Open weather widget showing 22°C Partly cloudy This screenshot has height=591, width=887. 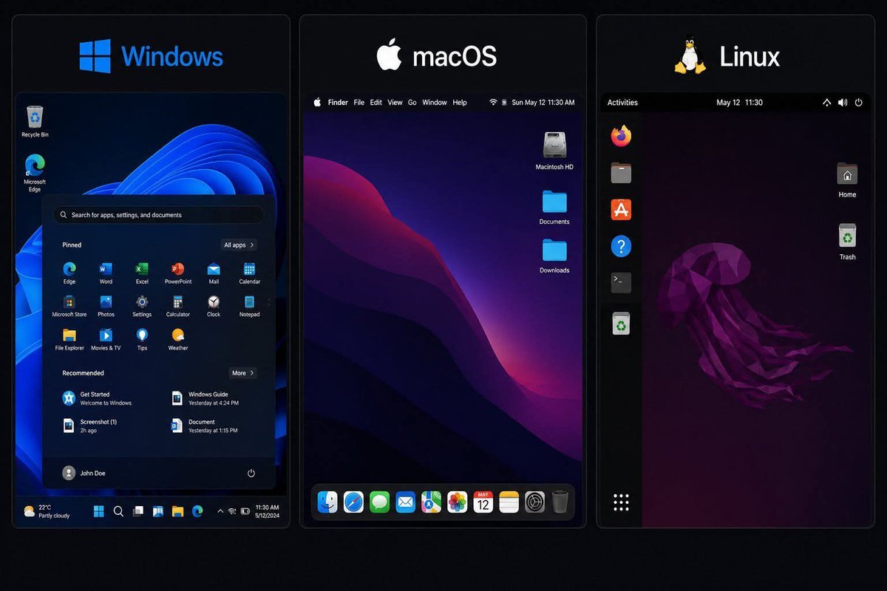[x=47, y=510]
